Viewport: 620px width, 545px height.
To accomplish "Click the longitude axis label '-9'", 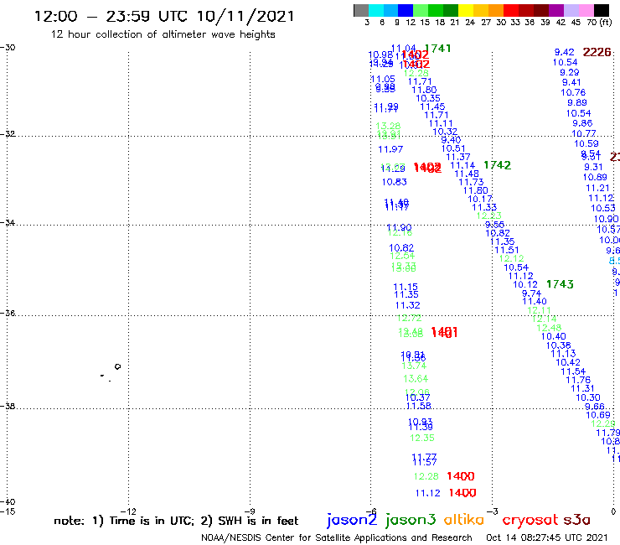I will pos(250,511).
